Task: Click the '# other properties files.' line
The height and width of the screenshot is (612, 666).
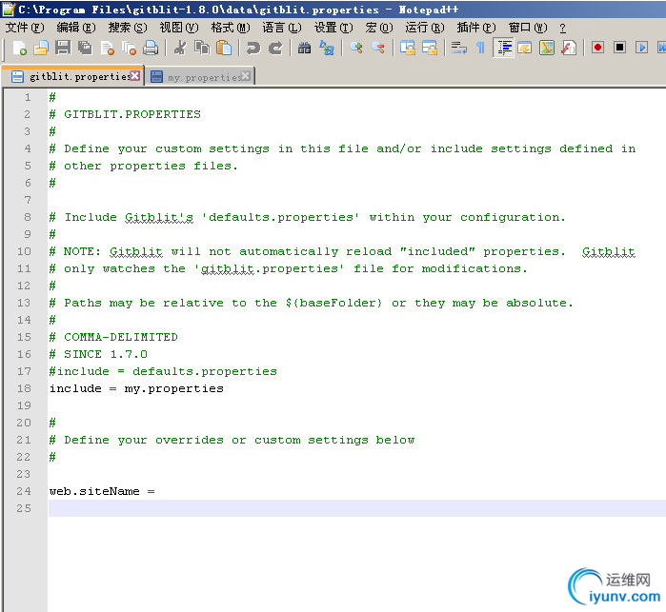Action: click(144, 166)
